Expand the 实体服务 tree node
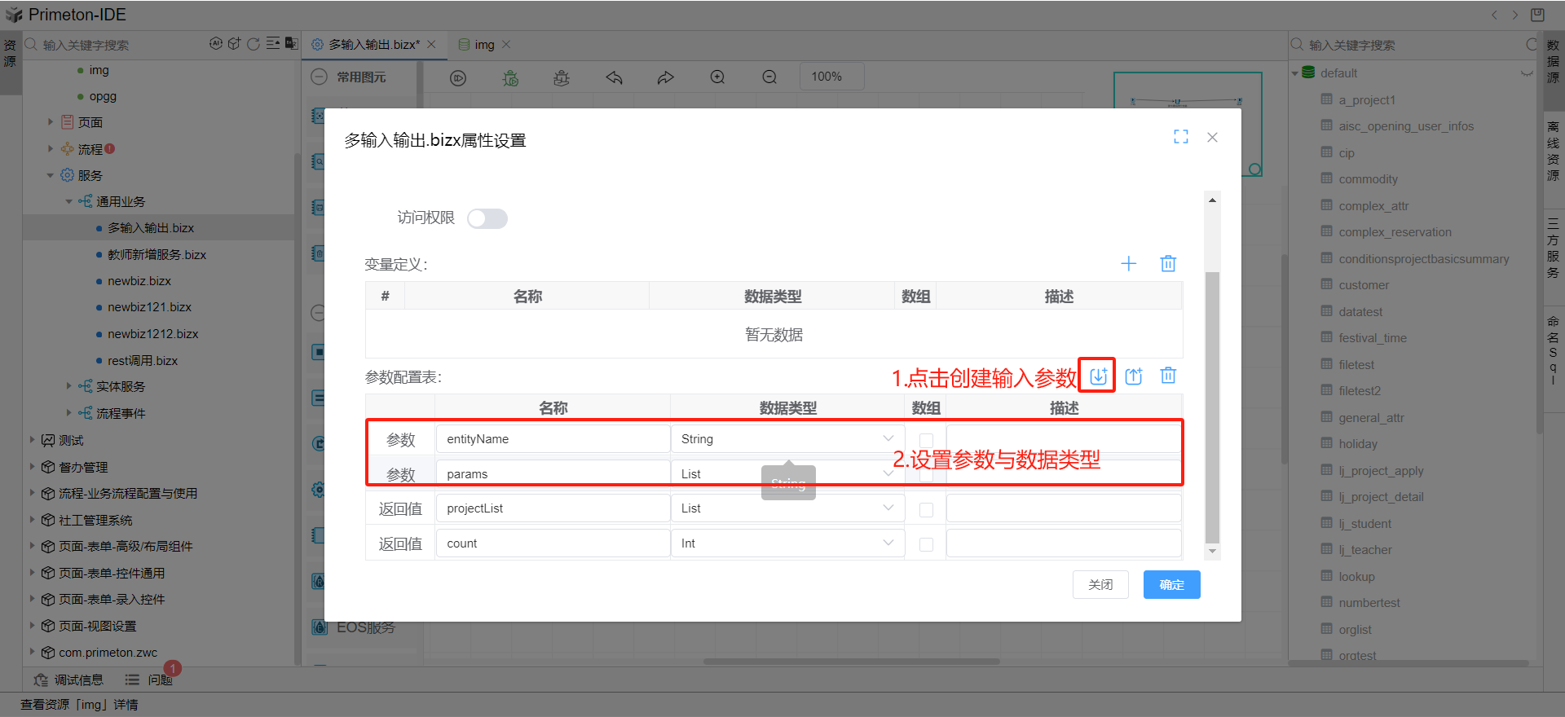The image size is (1565, 717). pos(69,386)
